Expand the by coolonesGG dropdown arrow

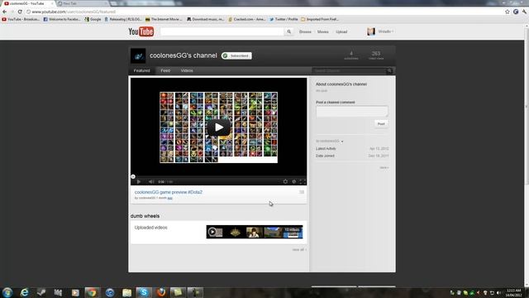pyautogui.click(x=342, y=142)
